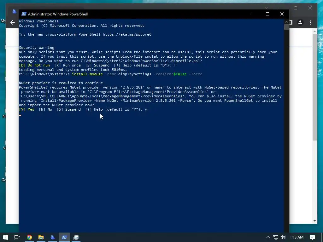Click the PowerShell scrollbar up arrow

click(286, 22)
